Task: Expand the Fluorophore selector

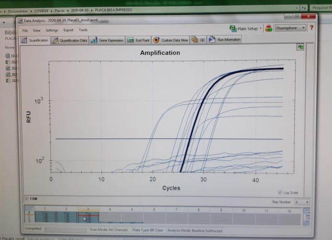Action: coord(291,29)
